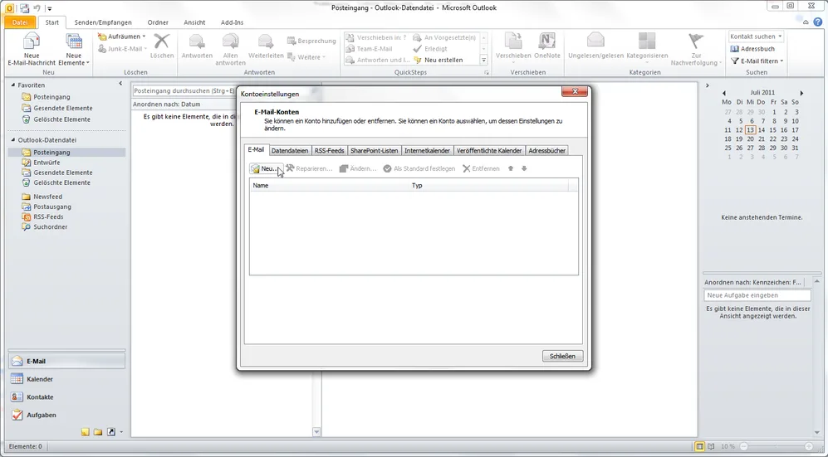Create a Neue E-Mail-Nachricht
The image size is (828, 457).
32,49
